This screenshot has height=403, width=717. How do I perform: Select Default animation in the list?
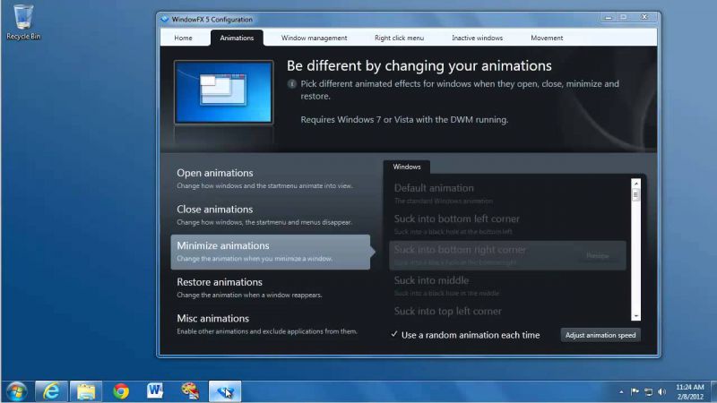507,193
